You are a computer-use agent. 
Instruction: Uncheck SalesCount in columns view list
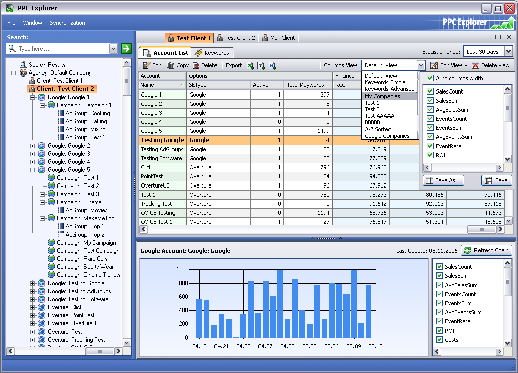tap(430, 91)
